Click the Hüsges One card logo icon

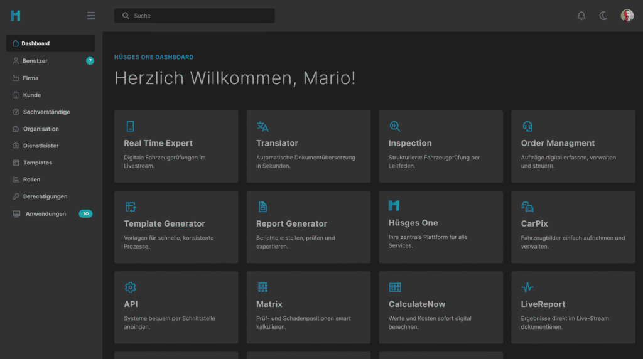(394, 205)
